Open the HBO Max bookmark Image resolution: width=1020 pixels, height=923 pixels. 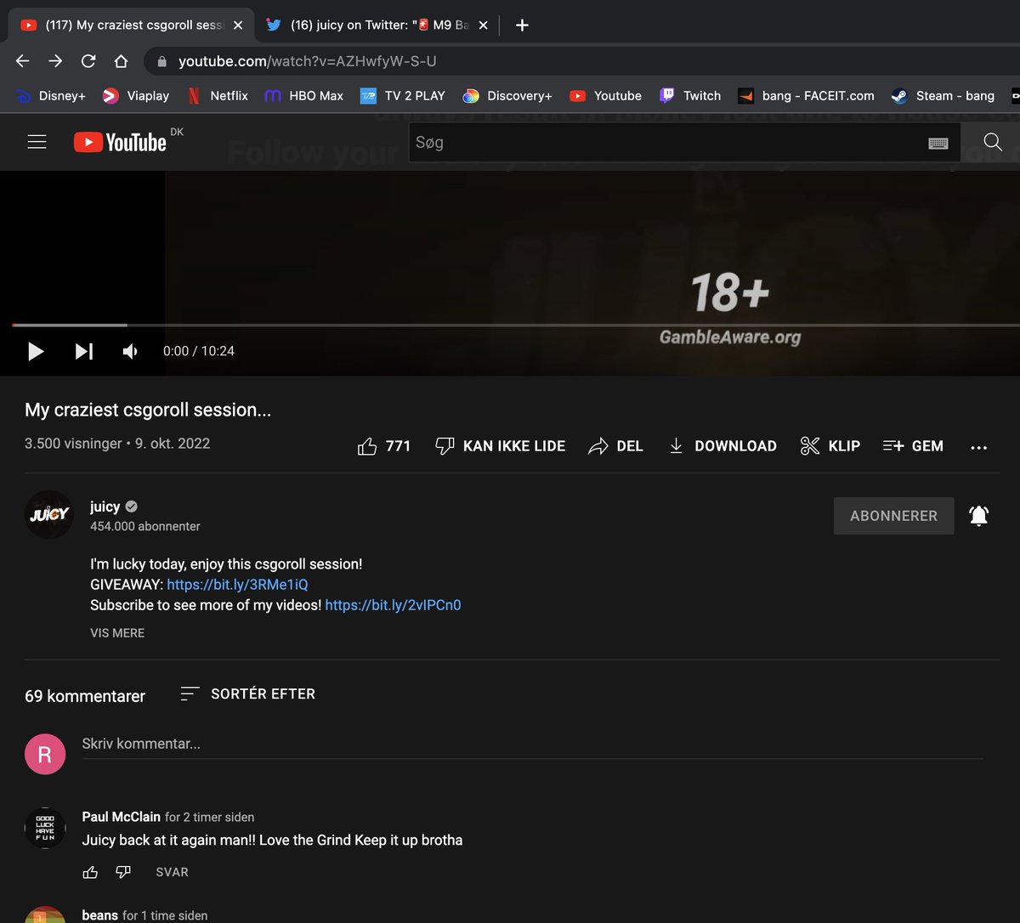coord(304,96)
